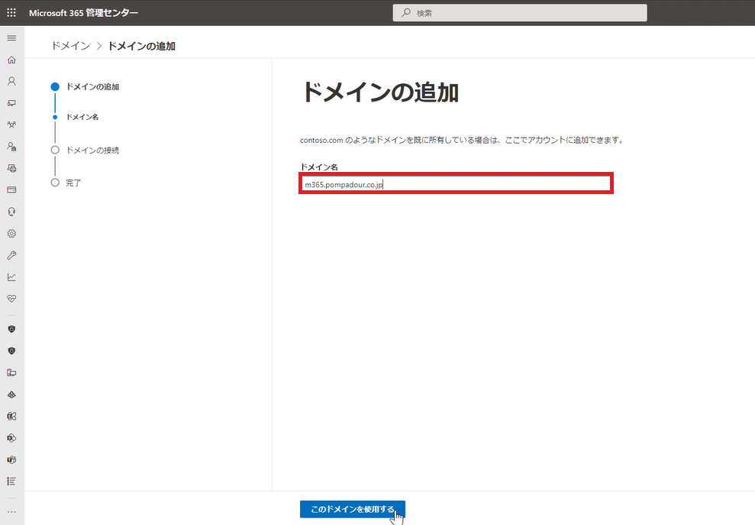755x525 pixels.
Task: Open the Devices sidebar icon
Action: pyautogui.click(x=11, y=102)
